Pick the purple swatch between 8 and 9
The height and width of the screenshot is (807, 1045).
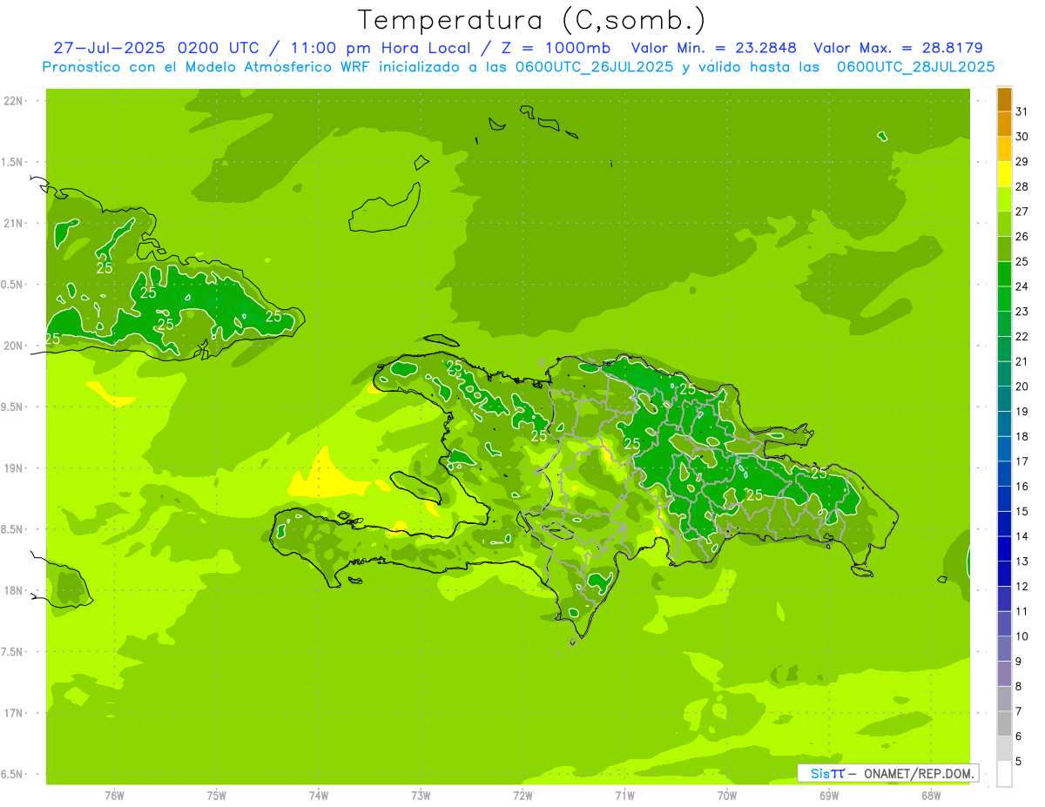tap(1004, 673)
